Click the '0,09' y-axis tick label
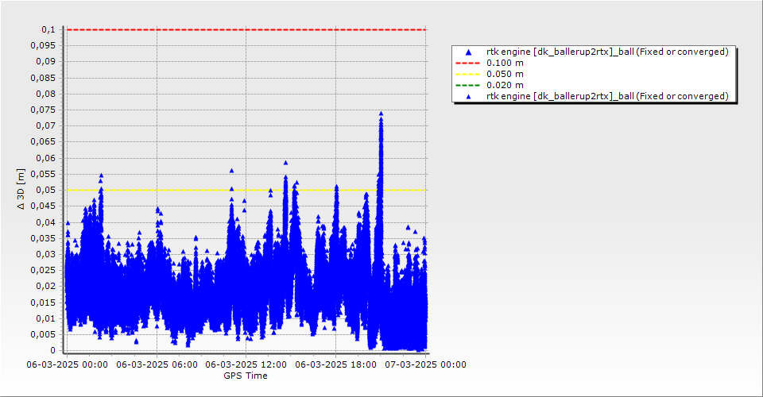Image resolution: width=763 pixels, height=397 pixels. [x=46, y=62]
